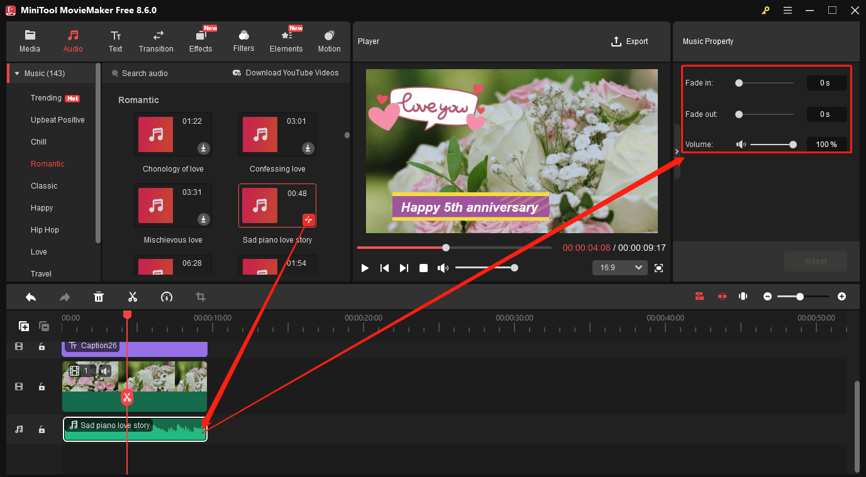Lock the caption track
The width and height of the screenshot is (866, 477).
coord(42,346)
